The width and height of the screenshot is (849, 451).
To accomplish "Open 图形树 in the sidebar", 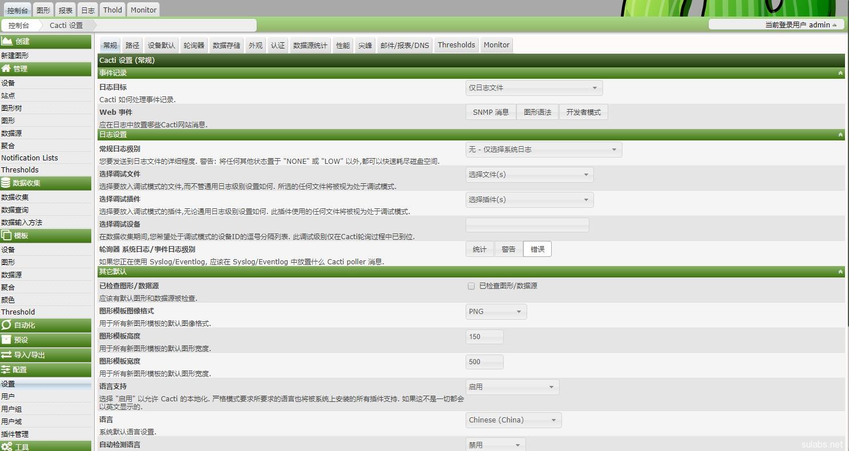I will (11, 108).
